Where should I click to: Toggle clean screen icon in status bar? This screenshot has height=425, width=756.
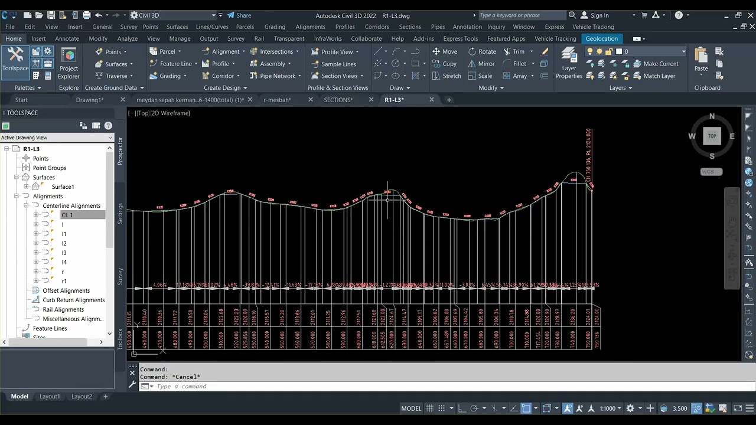(x=738, y=408)
